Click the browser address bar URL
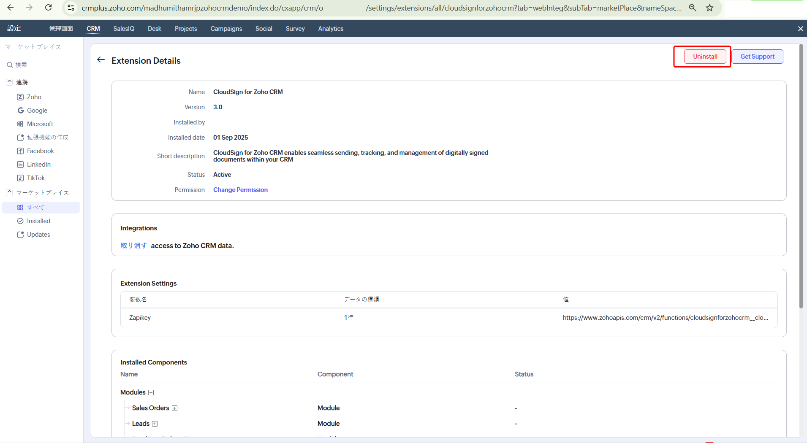The width and height of the screenshot is (807, 443). click(x=381, y=8)
